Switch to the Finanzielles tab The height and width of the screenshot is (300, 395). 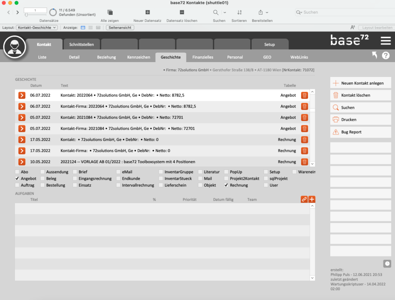click(202, 57)
